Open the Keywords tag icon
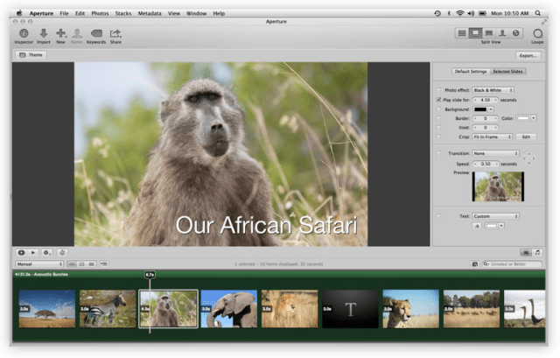The width and height of the screenshot is (560, 358). pyautogui.click(x=96, y=33)
